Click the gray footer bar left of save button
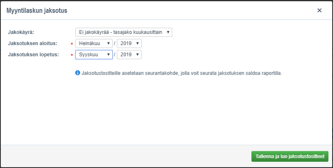 124,156
